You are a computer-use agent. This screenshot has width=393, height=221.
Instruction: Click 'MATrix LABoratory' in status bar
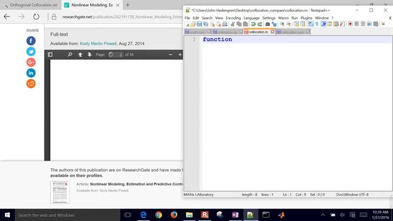[198, 195]
